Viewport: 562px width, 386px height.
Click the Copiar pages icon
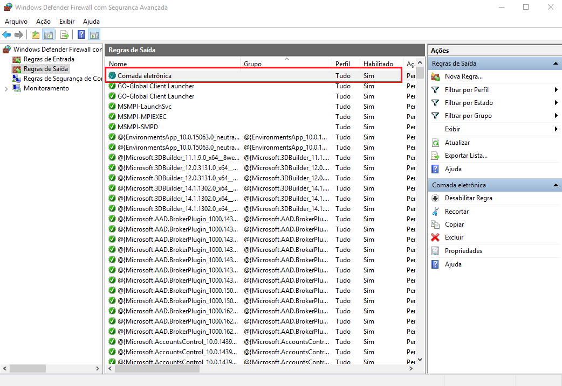point(435,224)
